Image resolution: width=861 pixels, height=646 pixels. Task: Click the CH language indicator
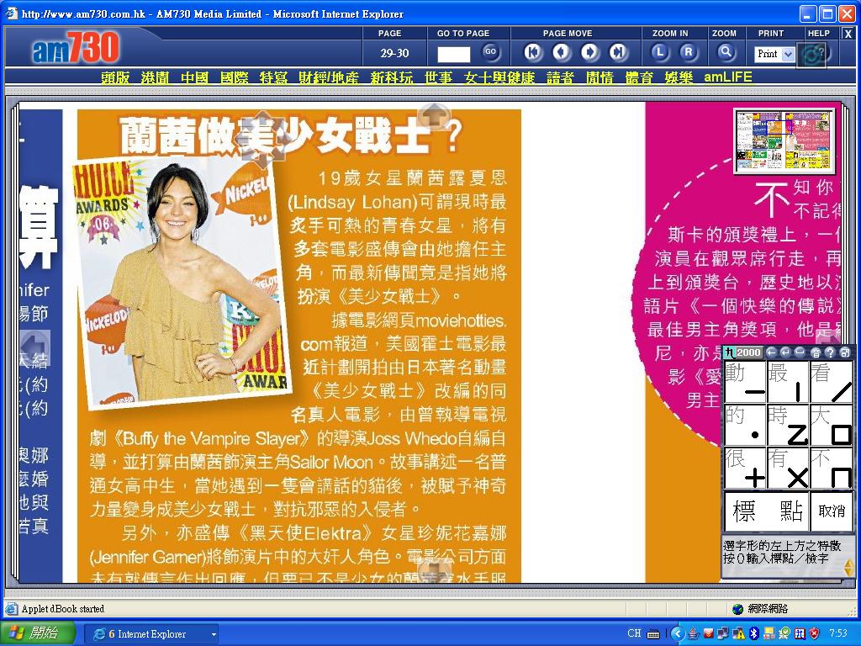pos(634,633)
